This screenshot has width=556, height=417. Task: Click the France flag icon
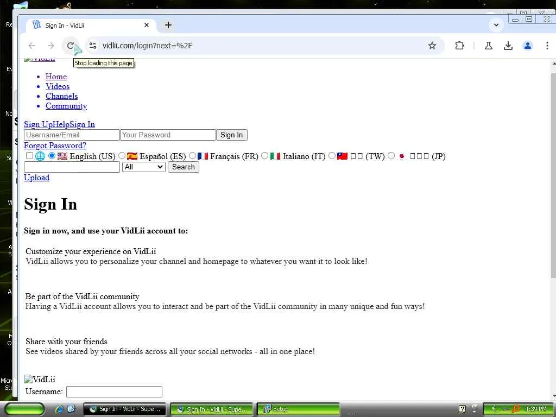(x=203, y=156)
